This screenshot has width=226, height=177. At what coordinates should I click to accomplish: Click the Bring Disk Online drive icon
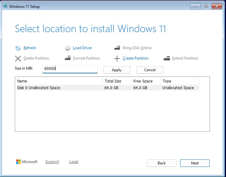point(117,48)
